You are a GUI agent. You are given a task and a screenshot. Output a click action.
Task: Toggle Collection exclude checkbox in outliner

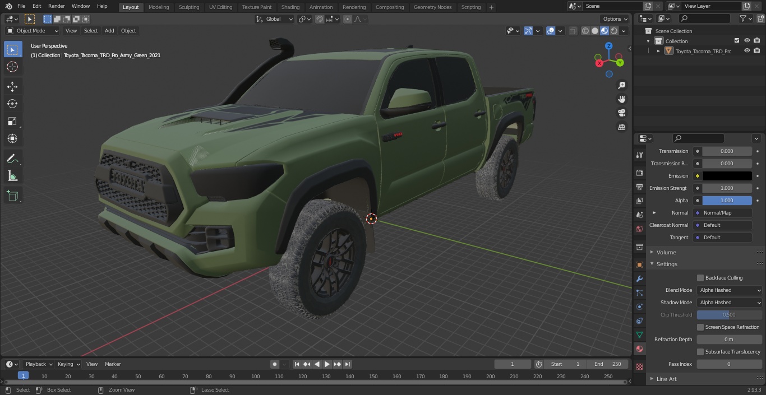(737, 41)
